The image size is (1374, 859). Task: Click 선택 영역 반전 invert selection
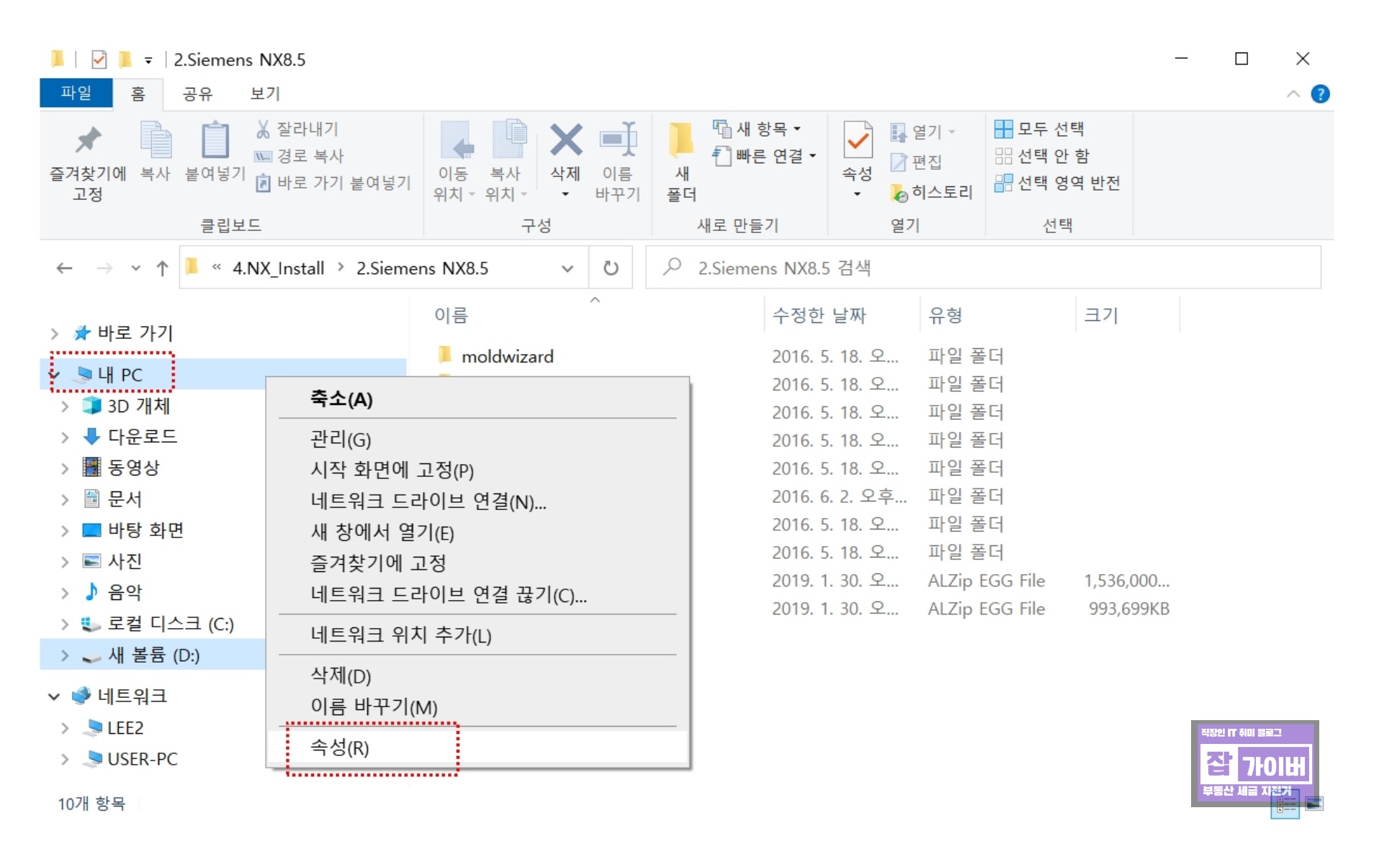(1057, 183)
